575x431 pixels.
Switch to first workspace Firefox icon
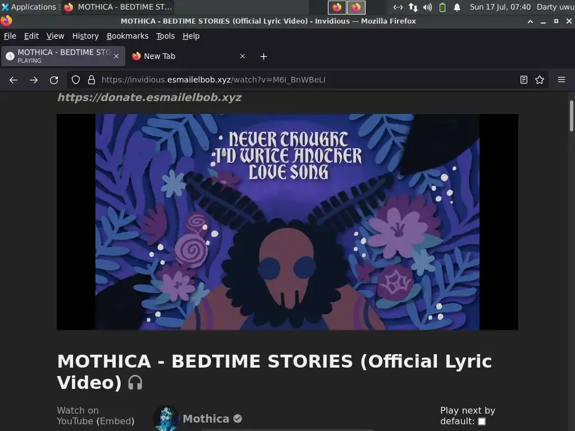point(337,7)
